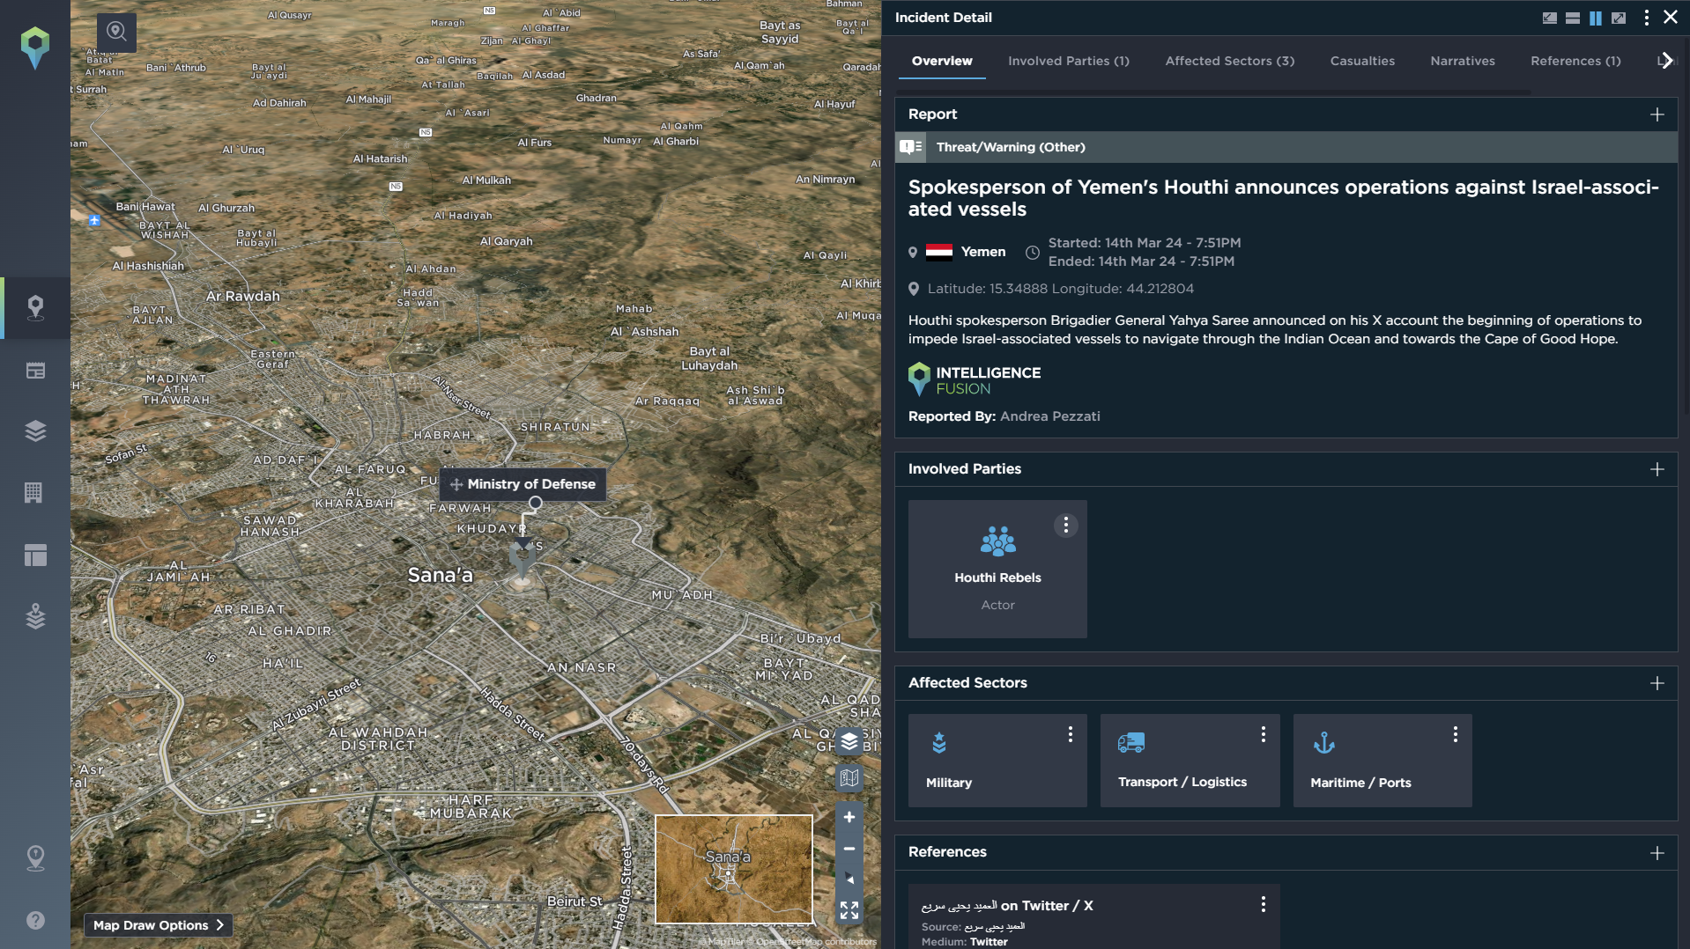Open Maritime / Ports card options menu
The width and height of the screenshot is (1690, 949).
point(1455,734)
